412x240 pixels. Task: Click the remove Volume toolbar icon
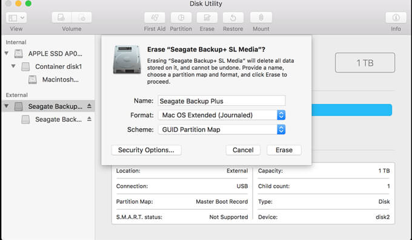pos(82,18)
